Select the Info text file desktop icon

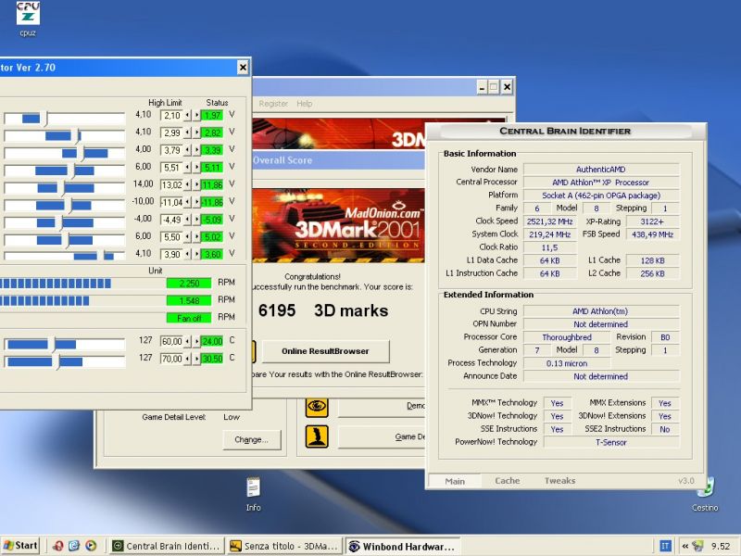253,487
